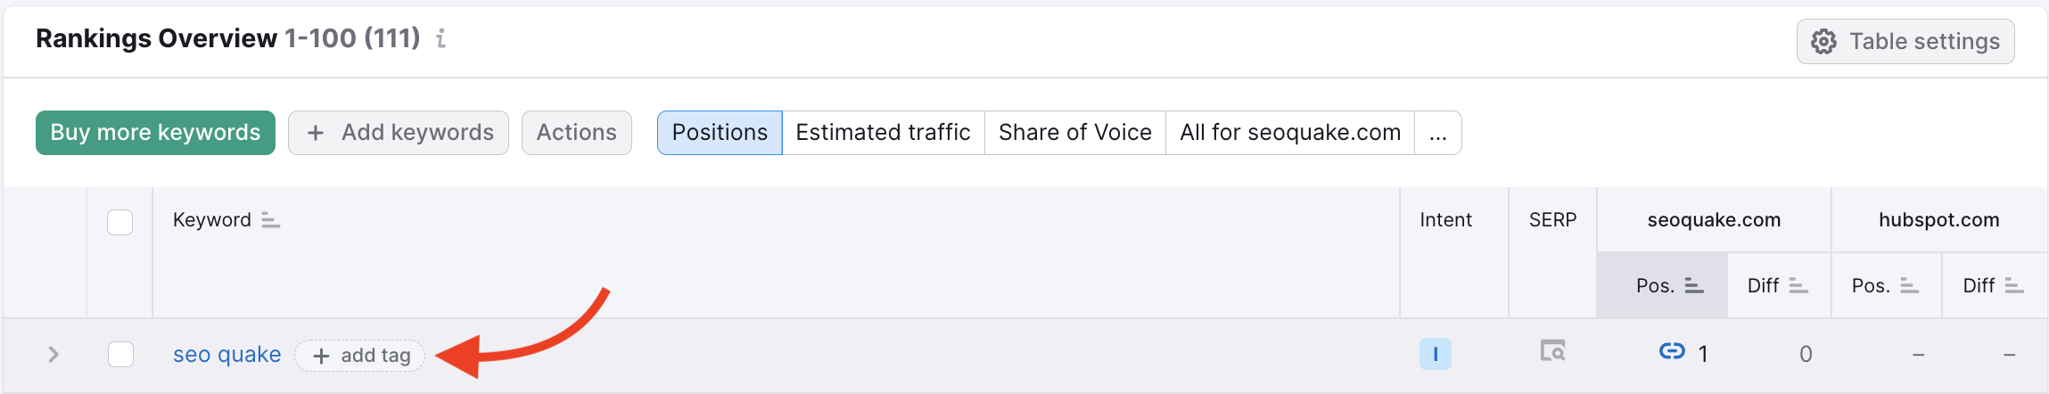Open the Actions dropdown
2049x394 pixels.
pos(576,133)
